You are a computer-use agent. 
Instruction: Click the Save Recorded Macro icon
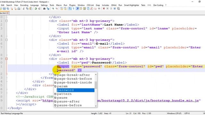point(119,9)
